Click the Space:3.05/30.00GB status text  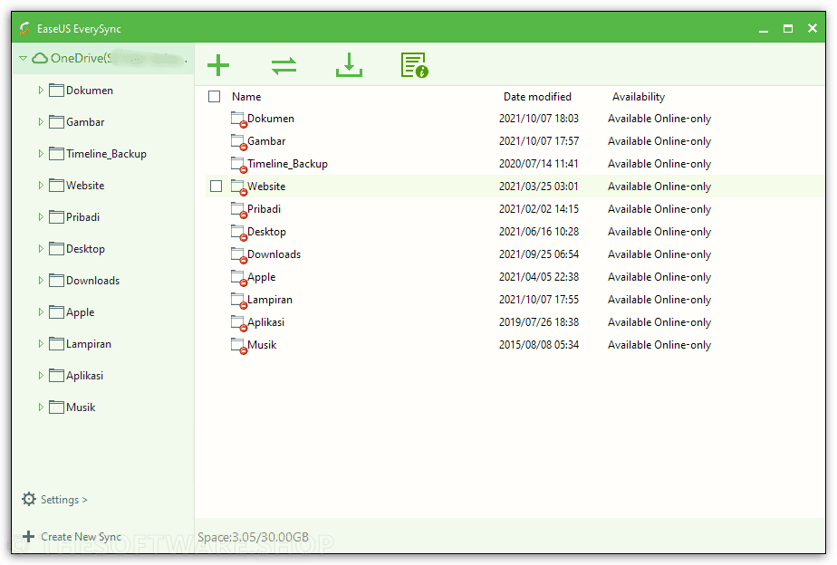tap(253, 537)
